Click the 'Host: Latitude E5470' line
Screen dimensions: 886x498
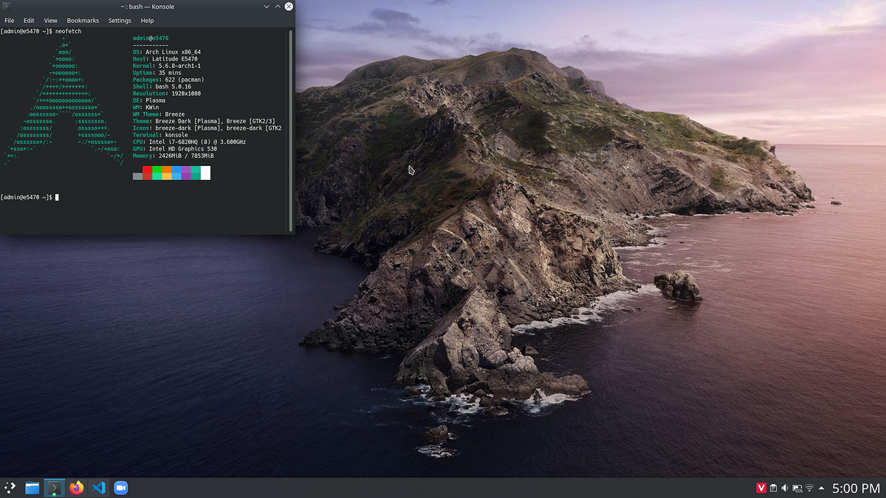tap(165, 59)
